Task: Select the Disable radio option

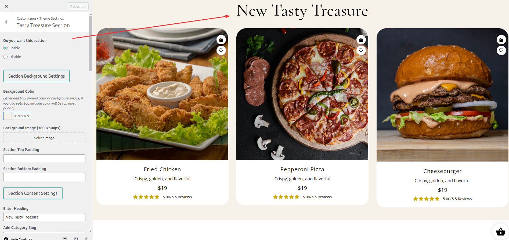Action: (x=5, y=57)
